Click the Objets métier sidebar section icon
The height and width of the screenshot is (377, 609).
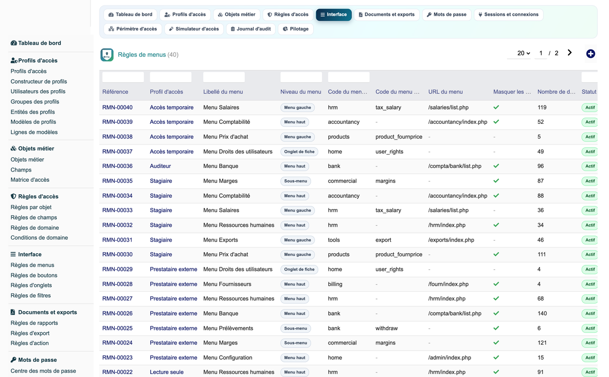click(14, 149)
